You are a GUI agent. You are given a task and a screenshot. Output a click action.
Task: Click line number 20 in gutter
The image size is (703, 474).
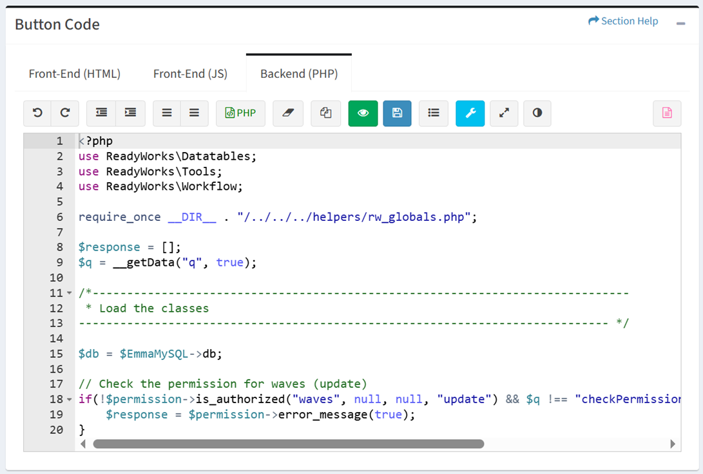click(57, 430)
